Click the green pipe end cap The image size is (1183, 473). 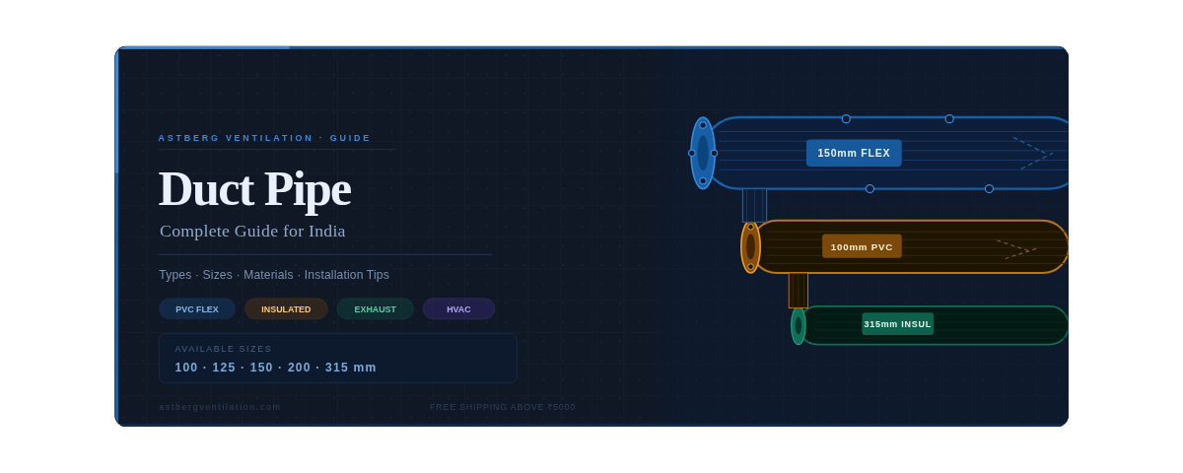[799, 325]
